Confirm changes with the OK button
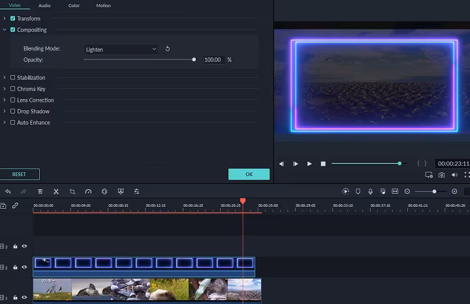This screenshot has height=304, width=470. [x=249, y=174]
